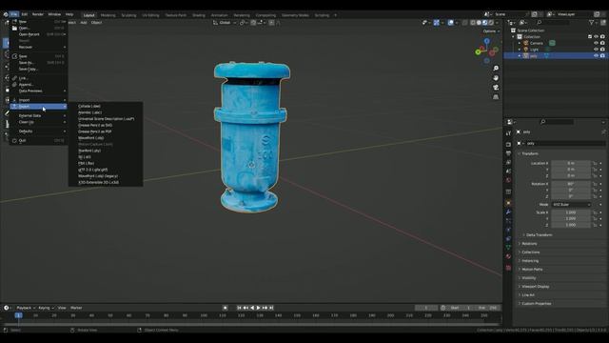This screenshot has width=609, height=343.
Task: Open the Object Data green triangle tab
Action: [x=508, y=248]
